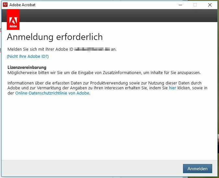The width and height of the screenshot is (219, 178).
Task: Click the sentence starting 'Möglicherweise bitten wir Sie'
Action: point(104,73)
